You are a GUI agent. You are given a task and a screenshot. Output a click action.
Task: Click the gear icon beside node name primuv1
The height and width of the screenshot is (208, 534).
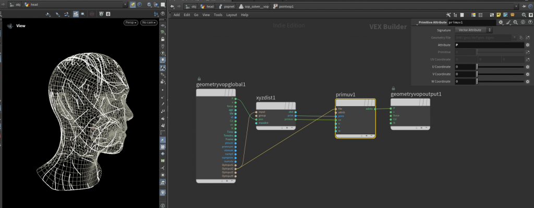(x=501, y=23)
